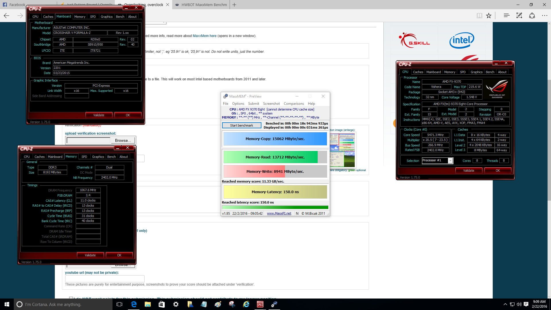Open Snipping Tool icon on taskbar

[x=232, y=304]
